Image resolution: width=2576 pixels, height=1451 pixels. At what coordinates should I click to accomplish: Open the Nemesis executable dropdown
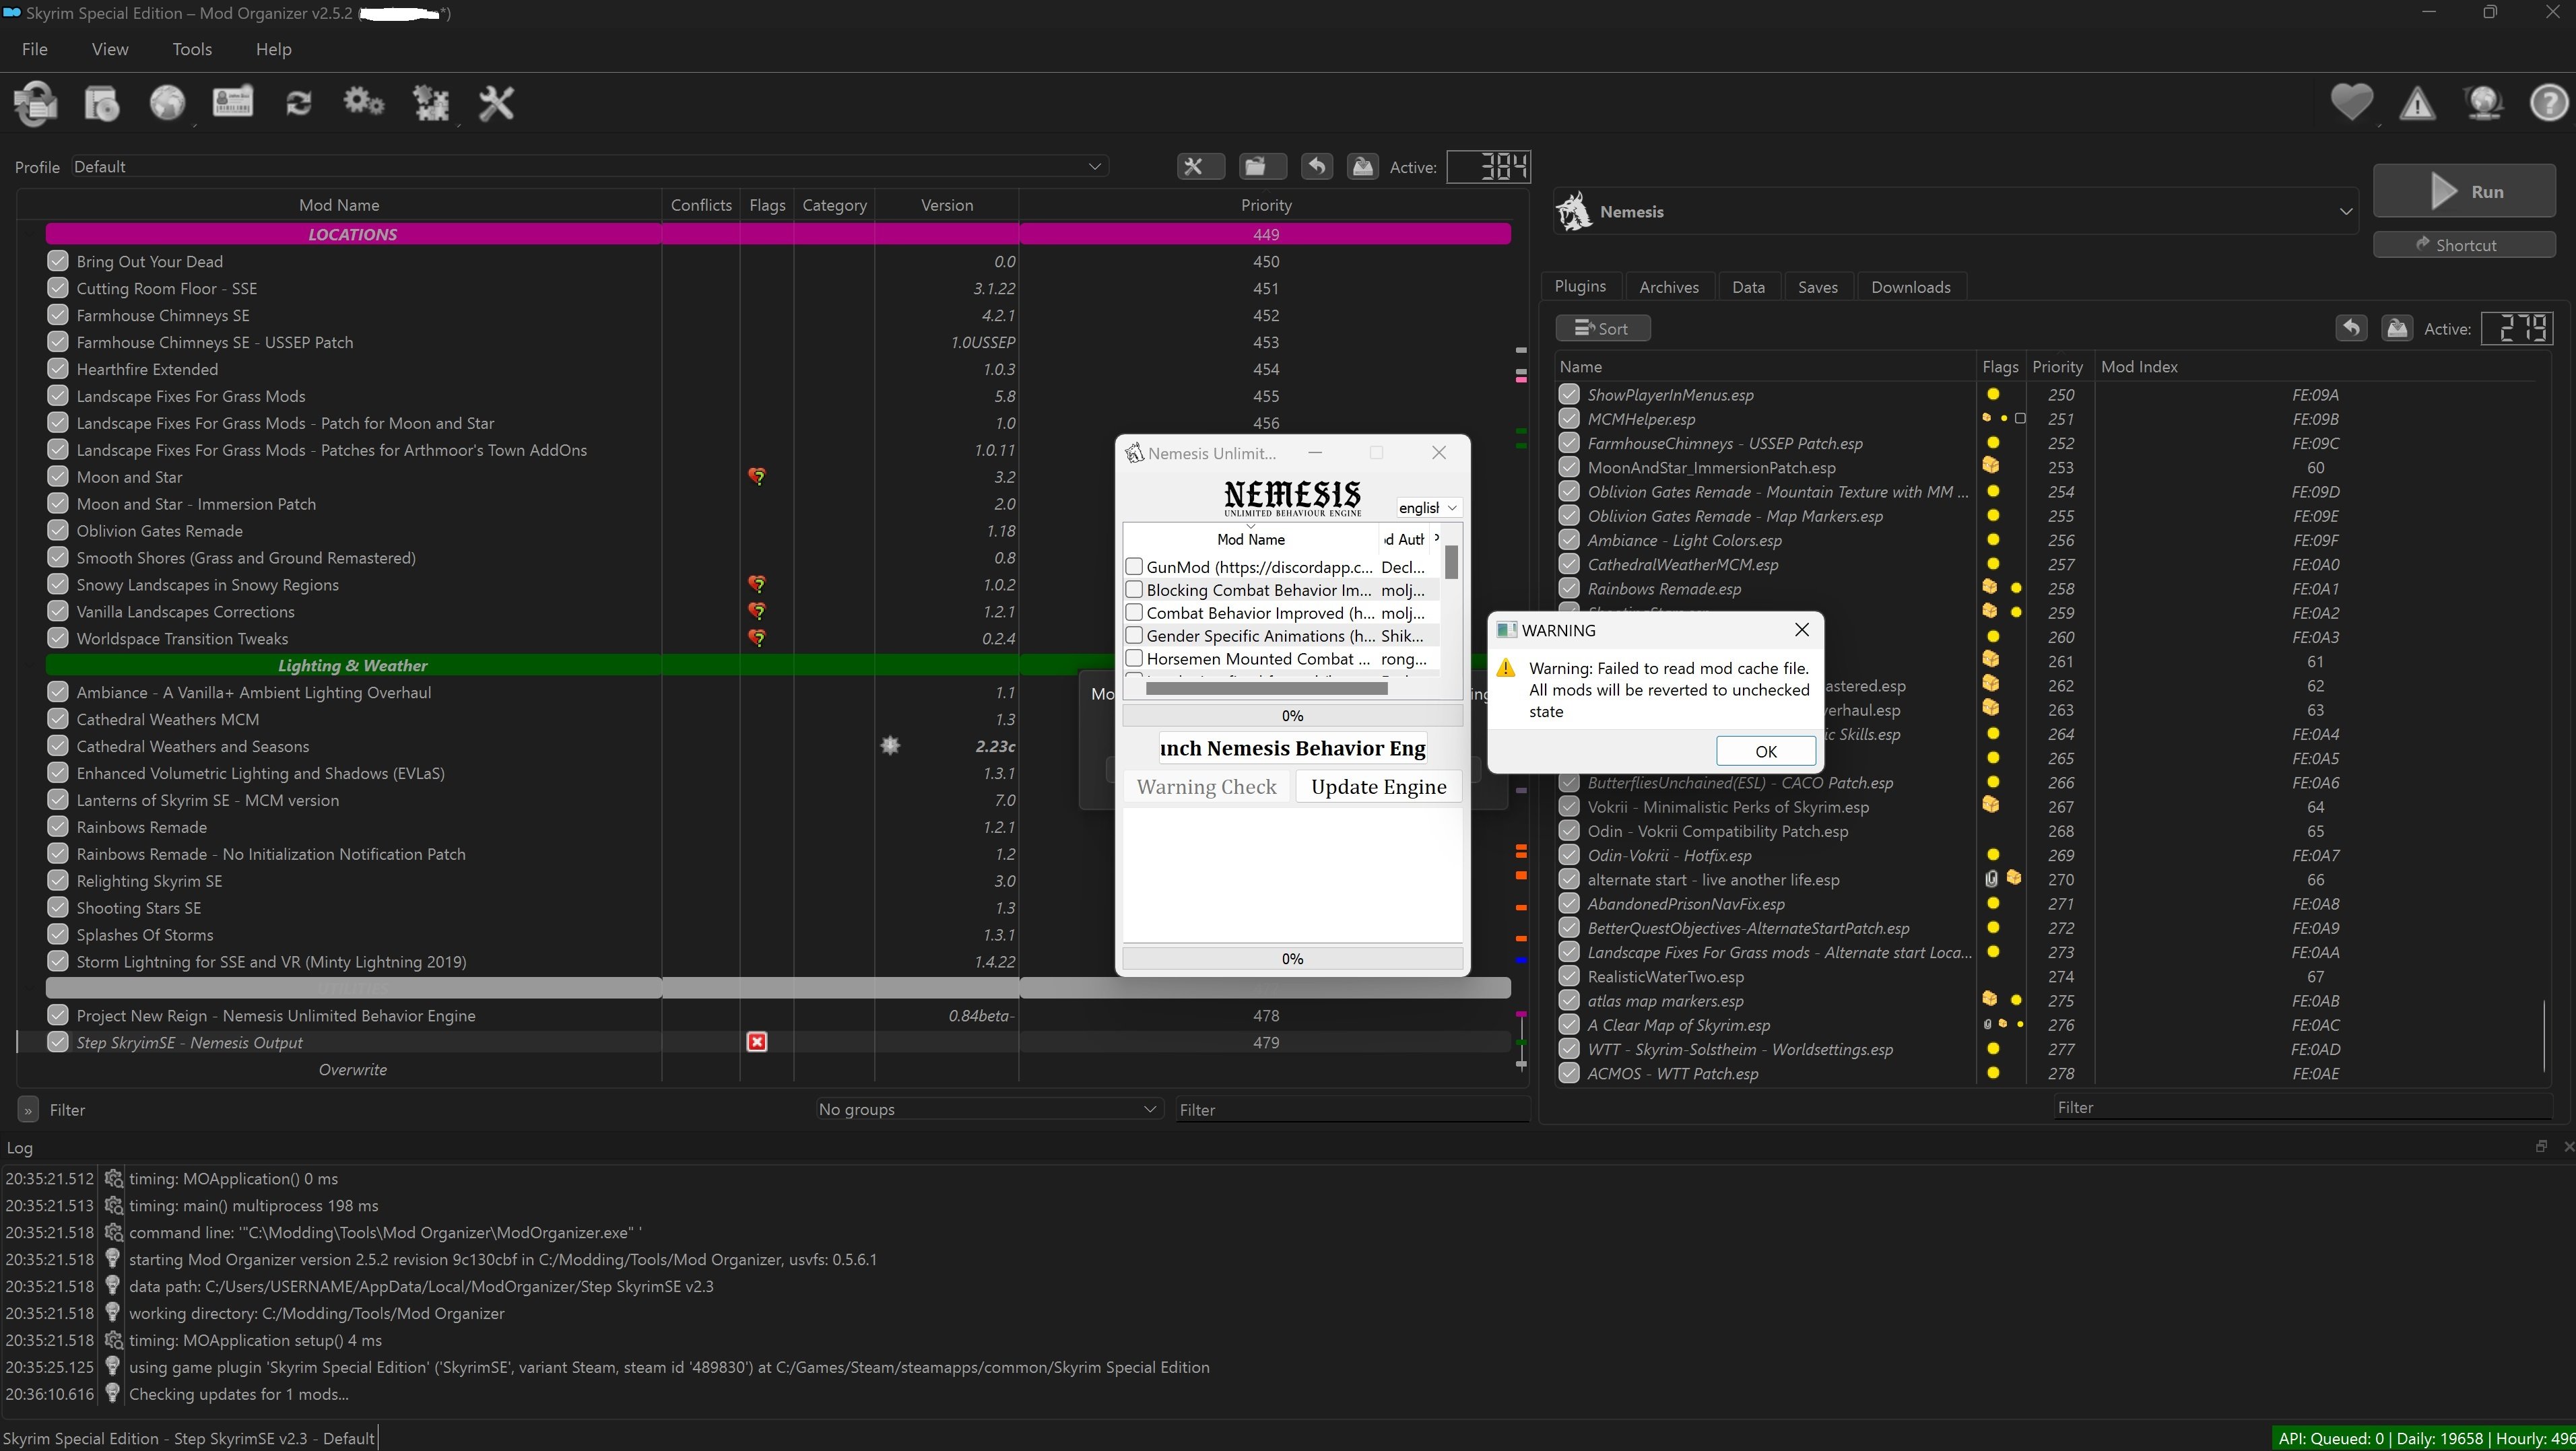(x=2345, y=212)
